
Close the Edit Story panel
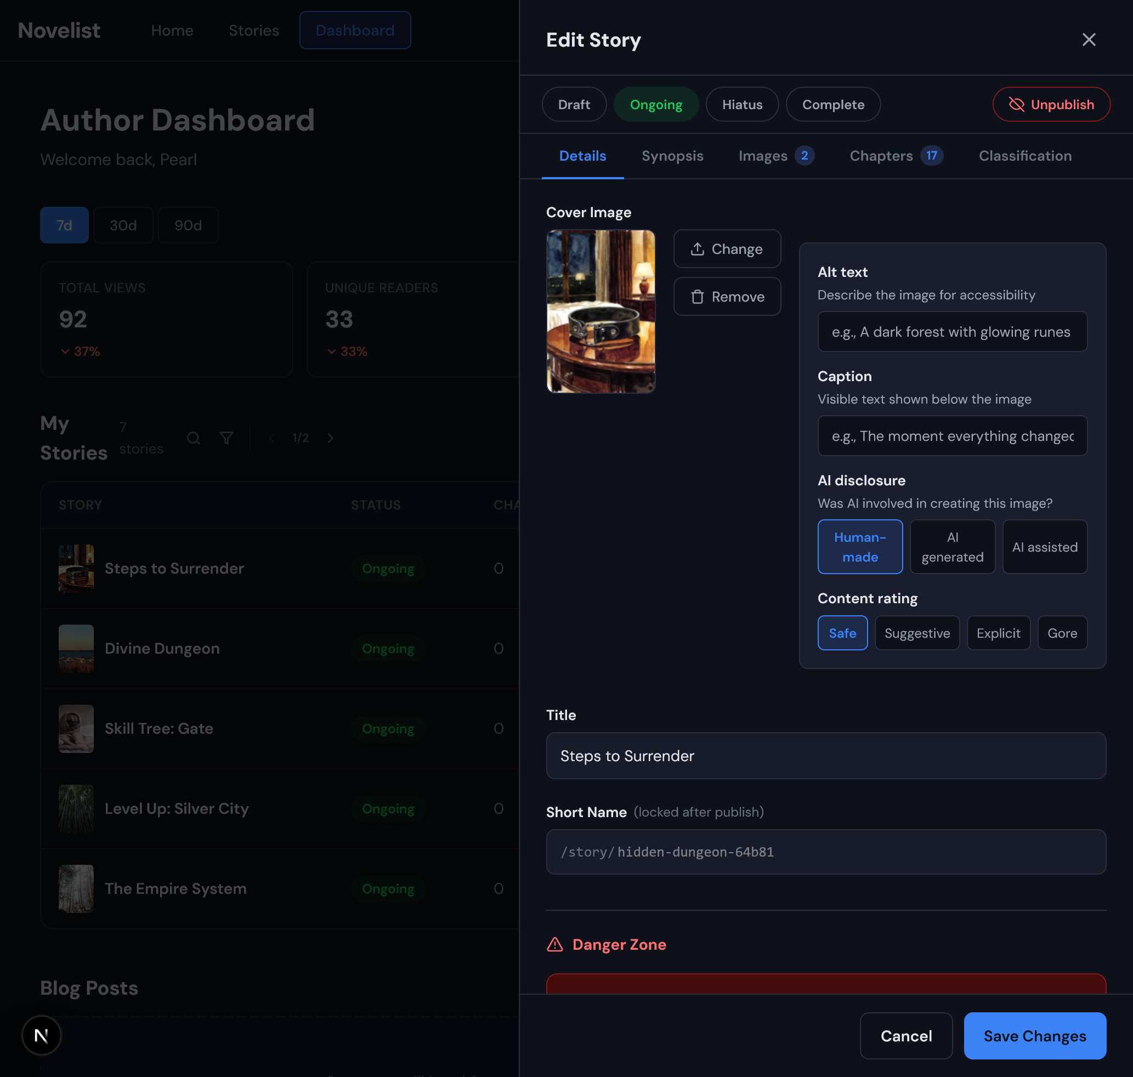[x=1089, y=39]
